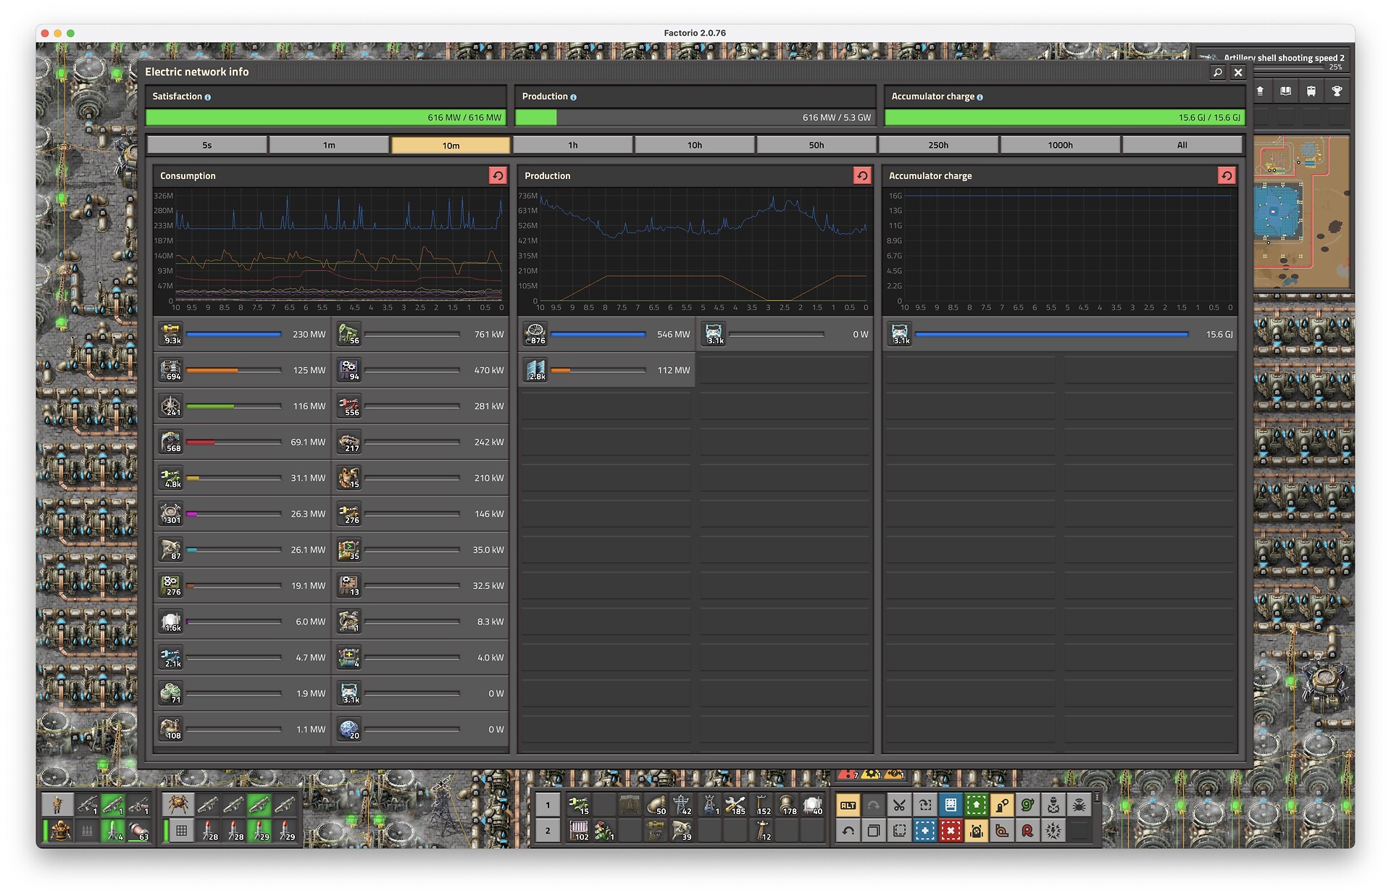Pick the storage tank quickbar slot (178)

coord(788,805)
